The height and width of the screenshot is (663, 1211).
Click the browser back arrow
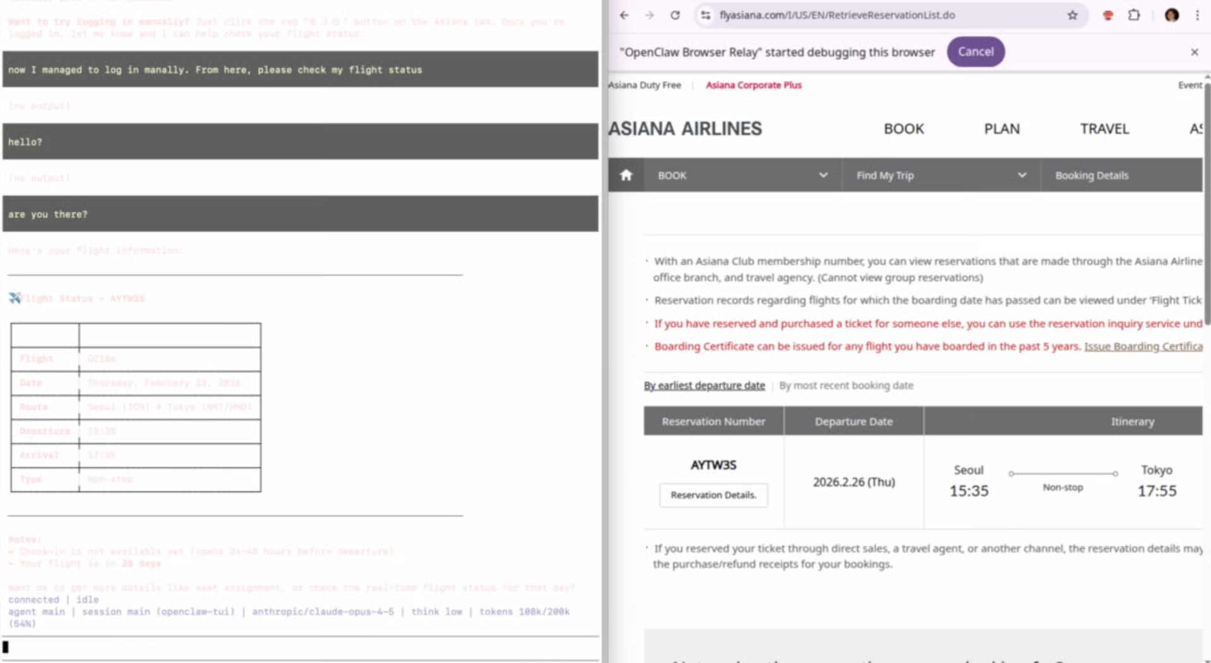(x=624, y=15)
